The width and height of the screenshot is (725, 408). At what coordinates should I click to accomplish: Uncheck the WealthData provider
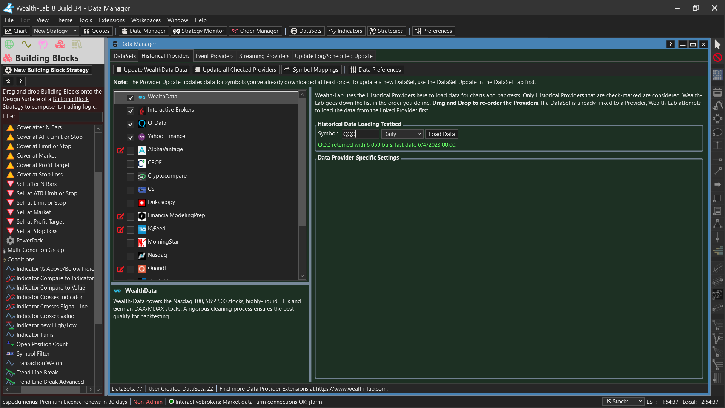click(131, 98)
